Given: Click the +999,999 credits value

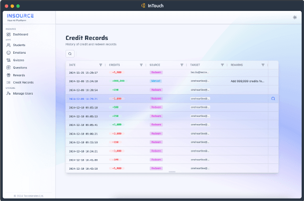Looking at the screenshot, I should [x=118, y=81].
